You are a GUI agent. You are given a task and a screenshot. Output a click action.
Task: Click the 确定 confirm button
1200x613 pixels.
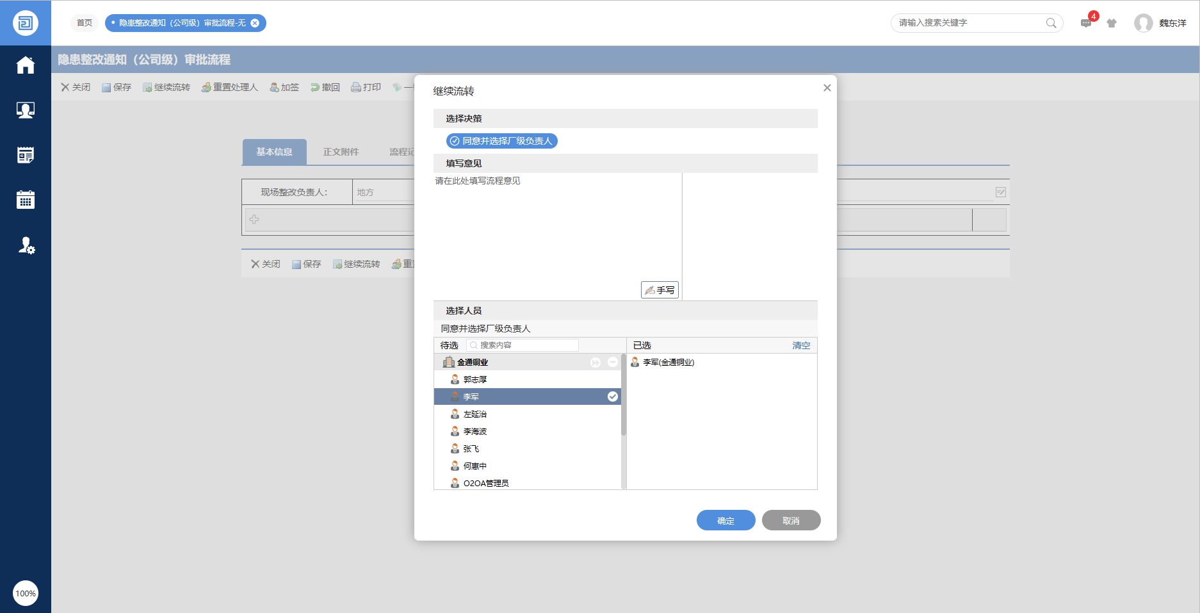(x=726, y=520)
